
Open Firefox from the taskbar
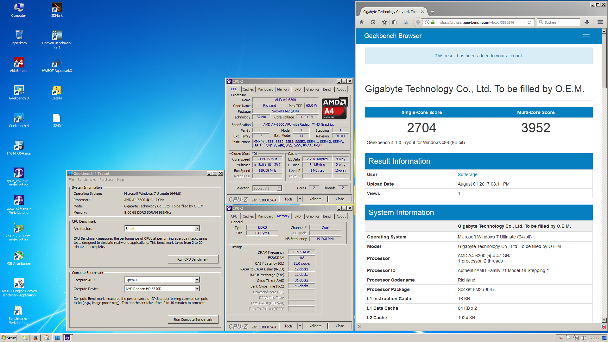pyautogui.click(x=35, y=338)
